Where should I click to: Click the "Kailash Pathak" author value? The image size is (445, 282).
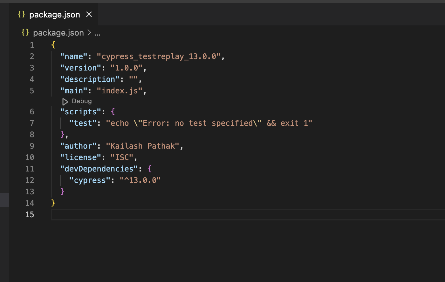(142, 146)
